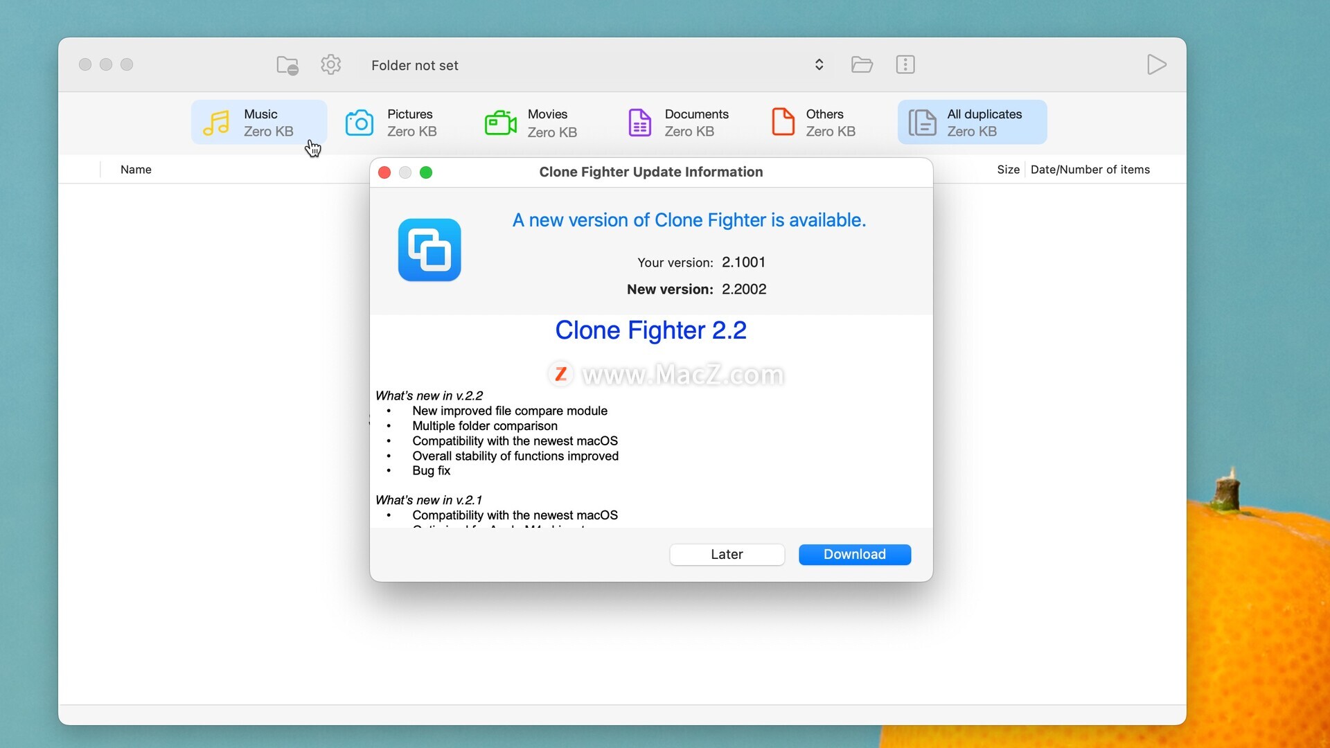The image size is (1330, 748).
Task: Click the open folder icon
Action: [862, 64]
